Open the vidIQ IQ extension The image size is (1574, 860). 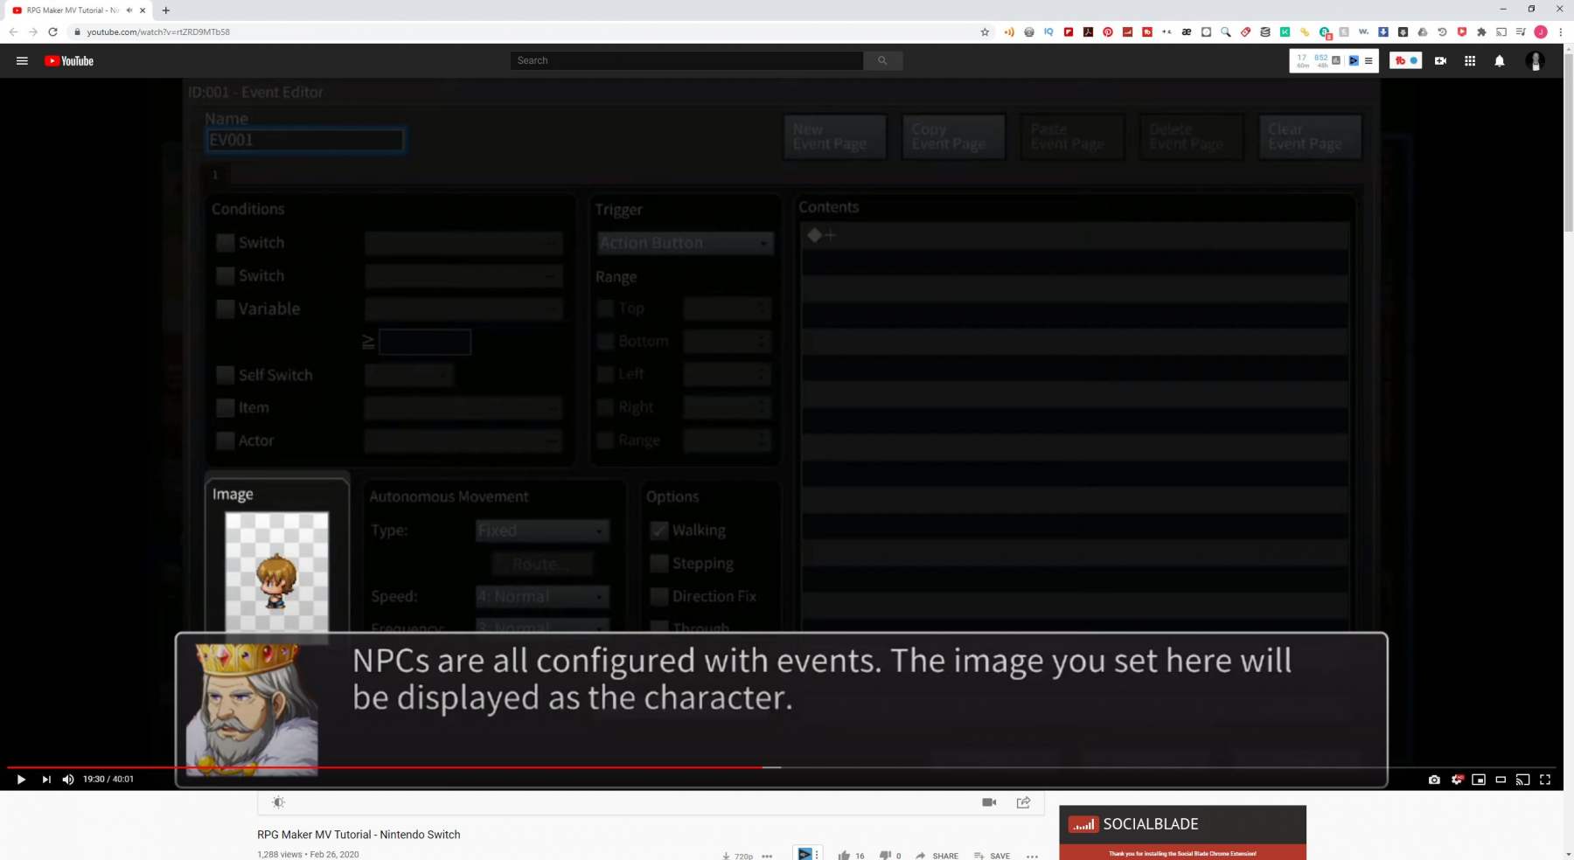(x=1048, y=32)
